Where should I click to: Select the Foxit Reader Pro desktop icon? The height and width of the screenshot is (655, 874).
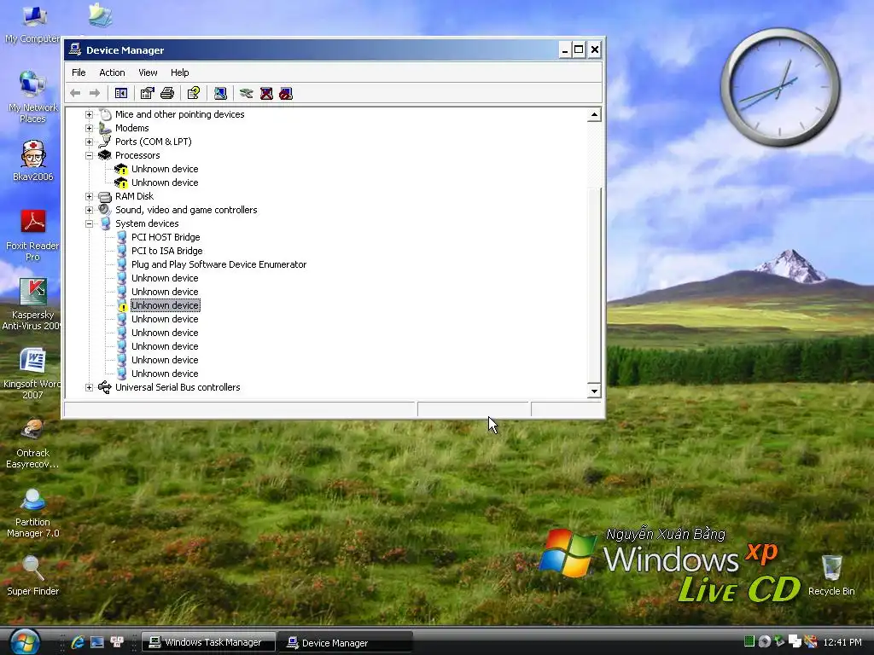pos(32,235)
